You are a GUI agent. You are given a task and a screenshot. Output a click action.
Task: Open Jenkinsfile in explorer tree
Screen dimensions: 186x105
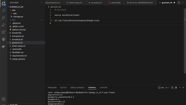click(x=17, y=49)
